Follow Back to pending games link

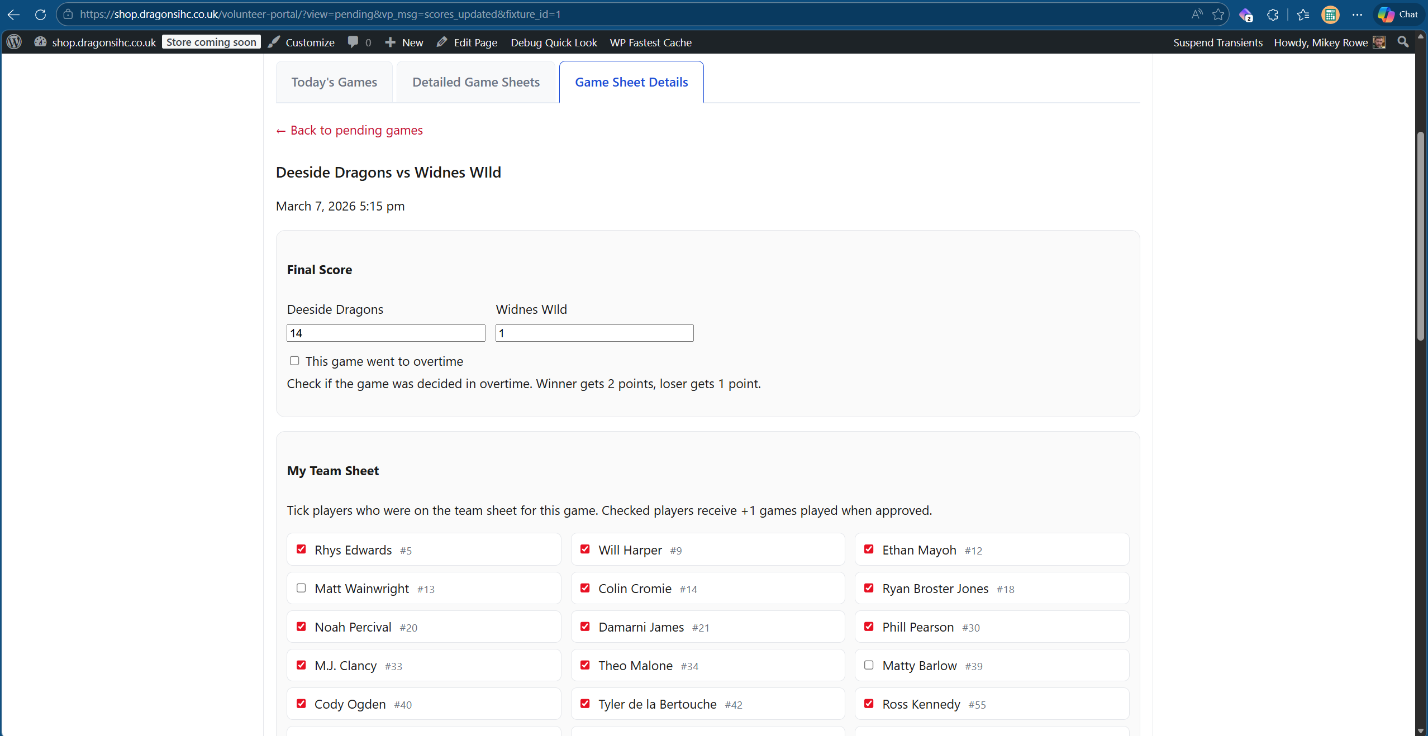pos(350,130)
